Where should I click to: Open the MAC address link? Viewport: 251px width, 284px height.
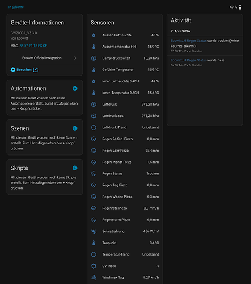[33, 45]
